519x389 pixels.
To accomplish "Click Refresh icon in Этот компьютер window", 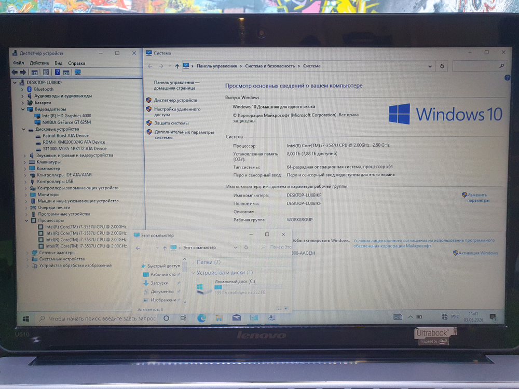I will 246,247.
